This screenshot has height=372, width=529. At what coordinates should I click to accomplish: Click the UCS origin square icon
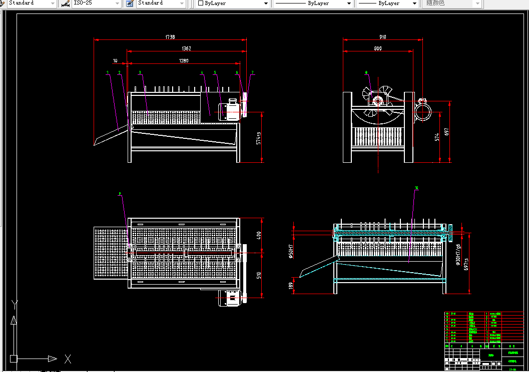14,359
